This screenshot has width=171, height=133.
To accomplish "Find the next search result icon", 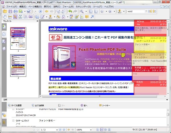I will (x=154, y=11).
